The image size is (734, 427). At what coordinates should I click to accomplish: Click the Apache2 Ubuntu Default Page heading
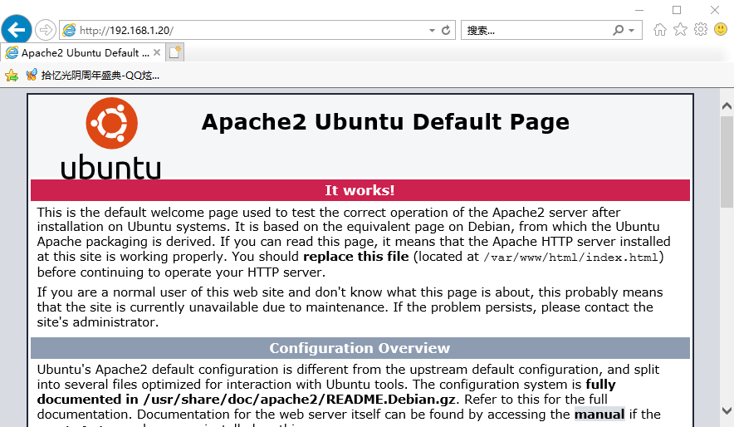point(386,122)
